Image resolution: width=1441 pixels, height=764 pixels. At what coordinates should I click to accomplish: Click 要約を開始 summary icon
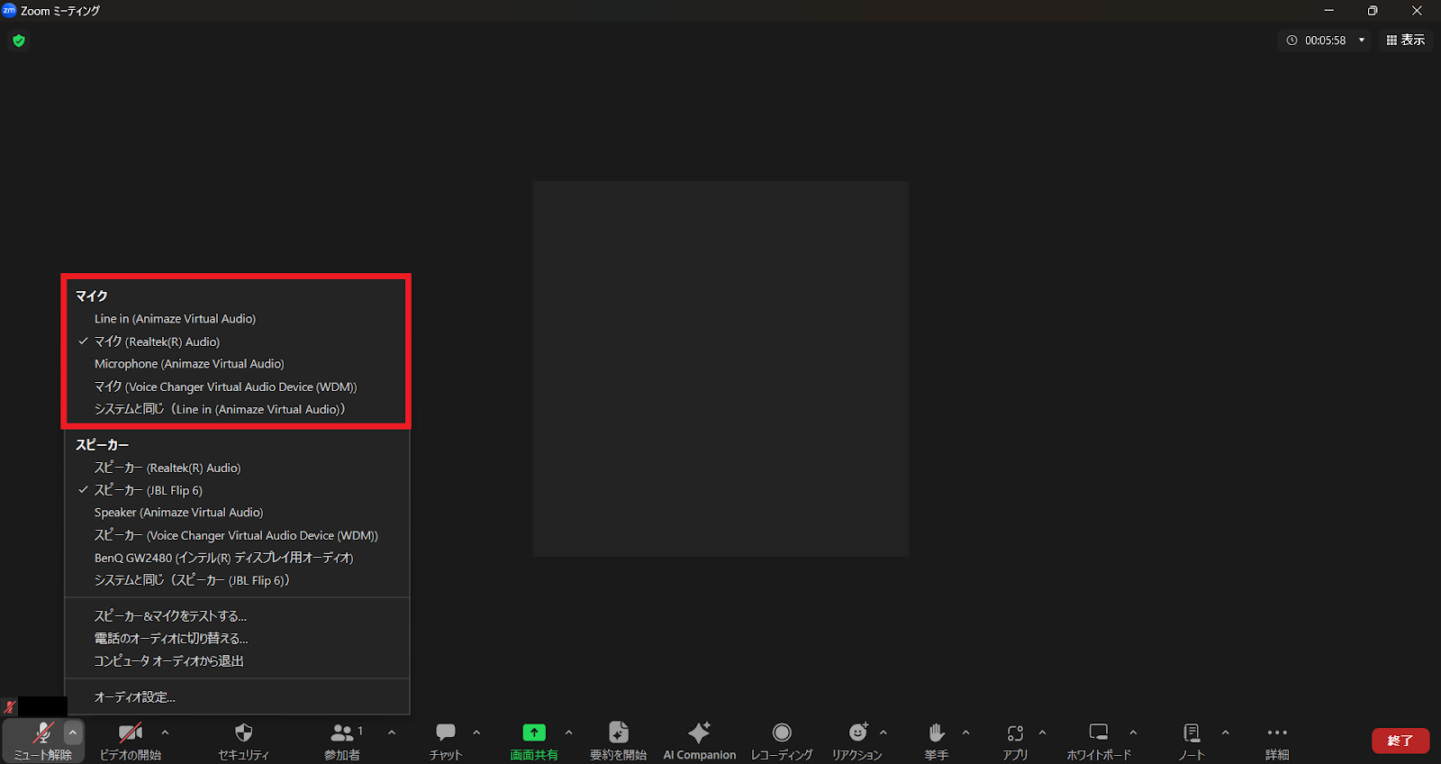tap(618, 732)
